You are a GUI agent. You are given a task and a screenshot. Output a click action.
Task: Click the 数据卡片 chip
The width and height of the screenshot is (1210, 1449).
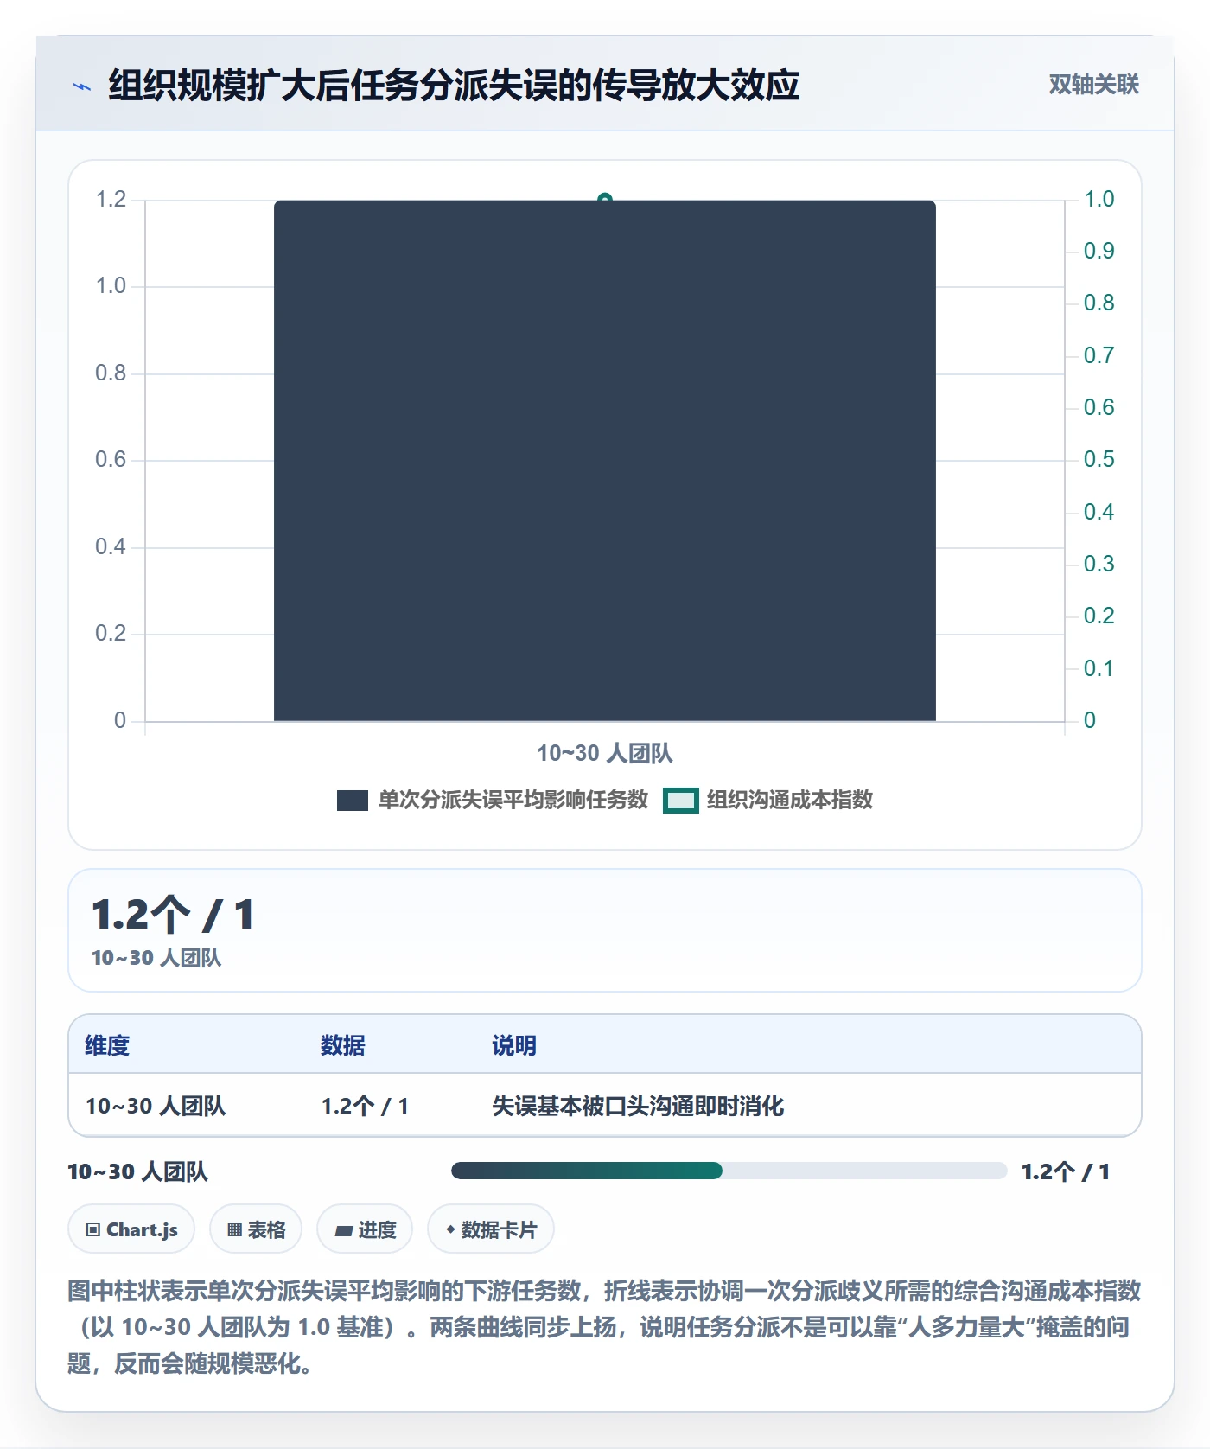click(x=491, y=1229)
